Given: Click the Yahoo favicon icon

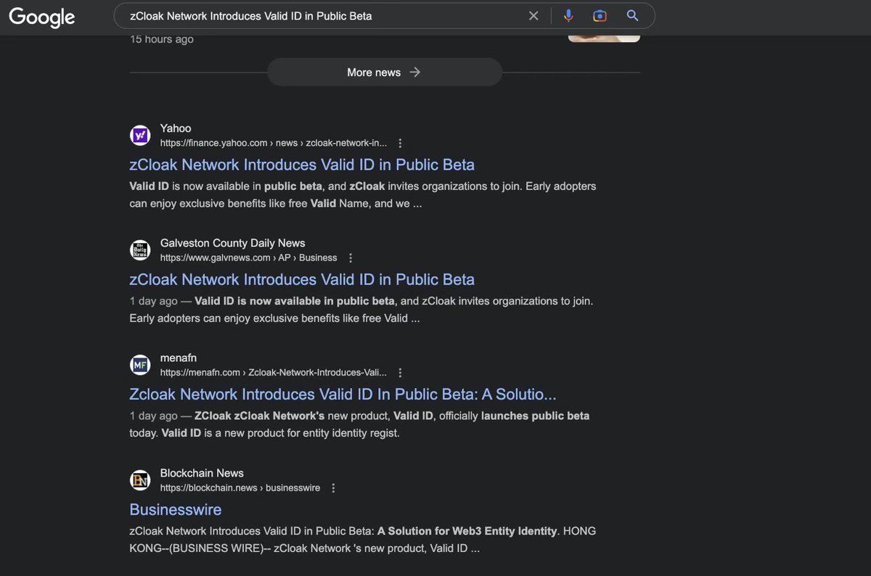Looking at the screenshot, I should 140,136.
